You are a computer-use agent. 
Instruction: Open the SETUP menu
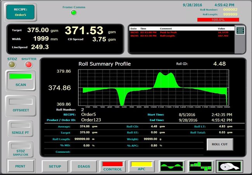[x=55, y=166]
